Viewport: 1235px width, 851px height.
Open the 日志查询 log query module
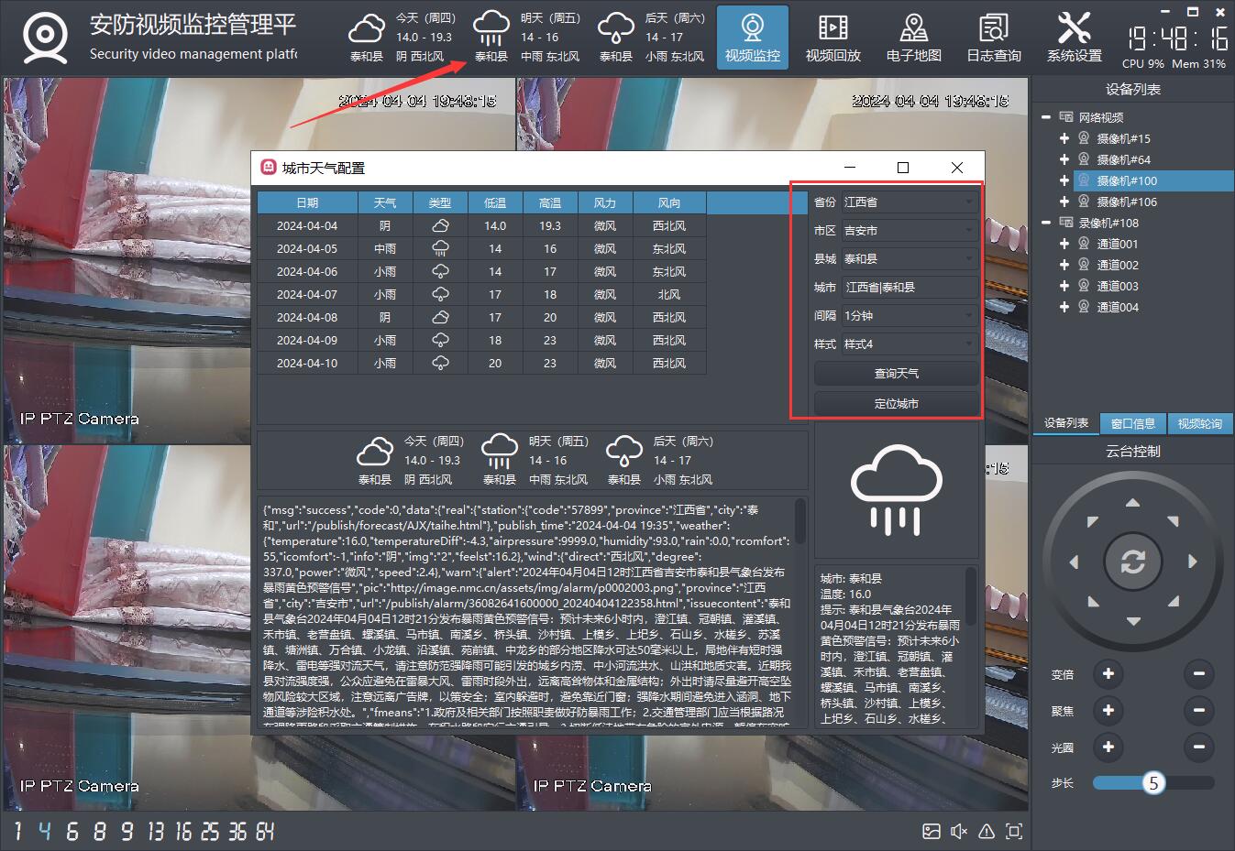coord(993,38)
